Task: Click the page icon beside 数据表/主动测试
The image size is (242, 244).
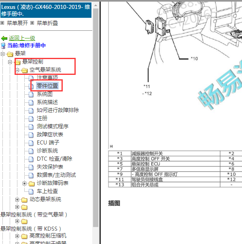Action: point(31,175)
